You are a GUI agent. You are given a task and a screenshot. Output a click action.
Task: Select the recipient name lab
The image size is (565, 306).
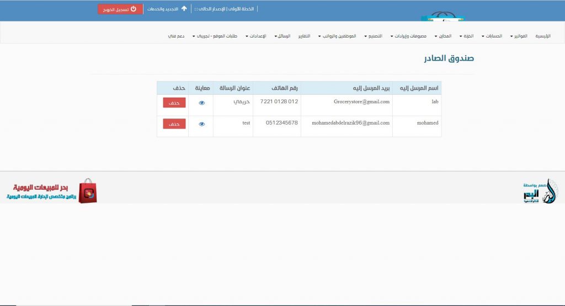(435, 101)
